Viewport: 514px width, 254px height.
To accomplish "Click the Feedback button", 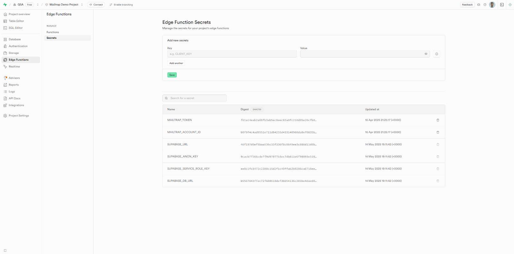I will pos(467,4).
